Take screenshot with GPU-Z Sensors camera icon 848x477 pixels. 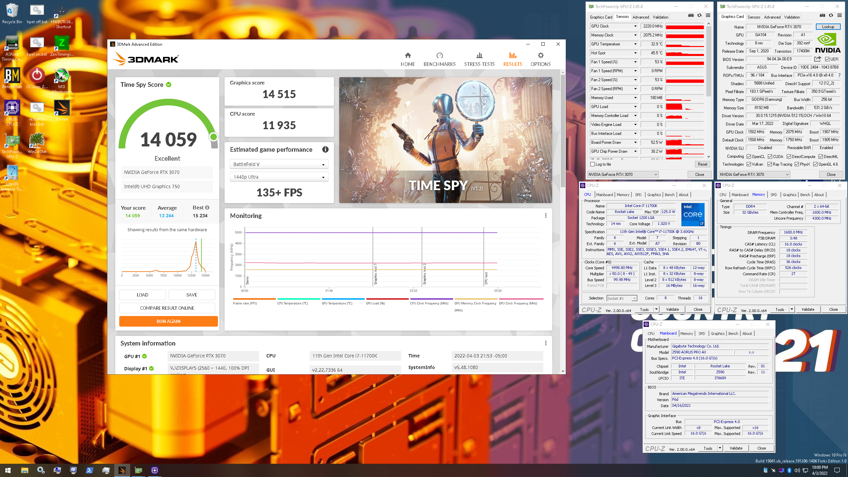[x=691, y=16]
